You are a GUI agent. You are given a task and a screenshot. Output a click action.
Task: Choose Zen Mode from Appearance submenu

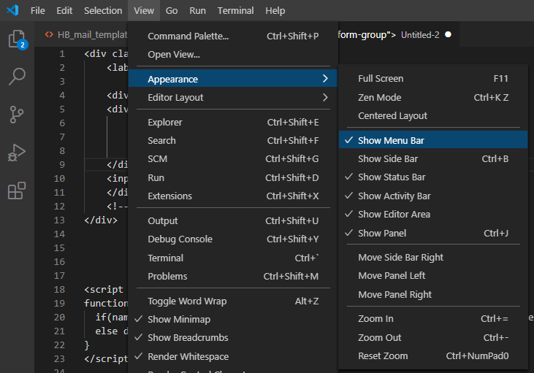(x=381, y=98)
